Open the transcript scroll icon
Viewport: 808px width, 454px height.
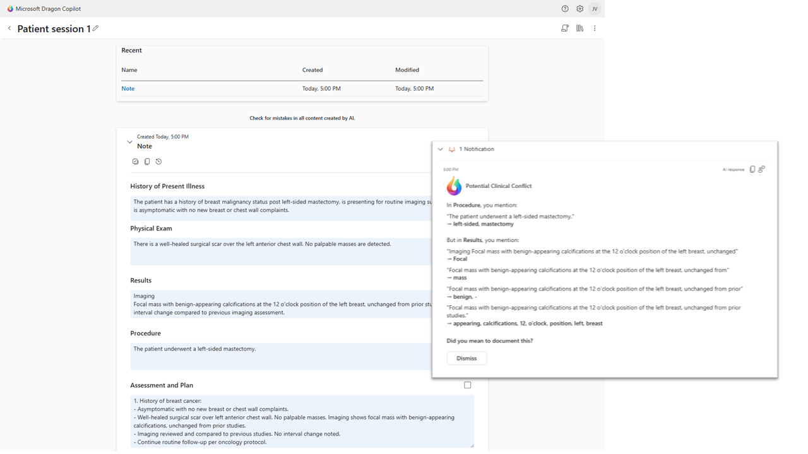[565, 28]
